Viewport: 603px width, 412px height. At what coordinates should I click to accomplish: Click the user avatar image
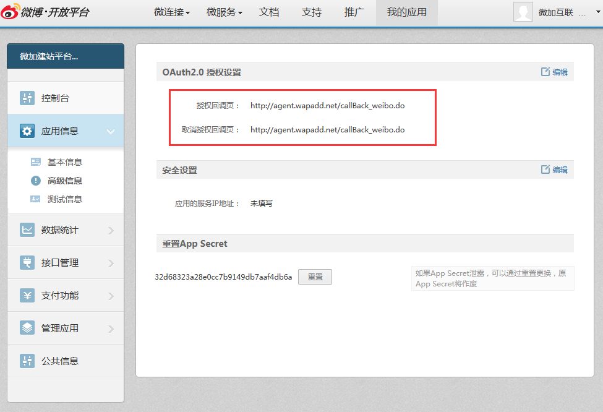[x=523, y=12]
